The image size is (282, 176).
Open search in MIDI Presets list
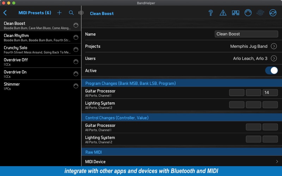click(71, 13)
